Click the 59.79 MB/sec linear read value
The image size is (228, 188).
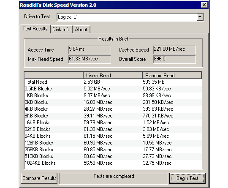(x=98, y=123)
